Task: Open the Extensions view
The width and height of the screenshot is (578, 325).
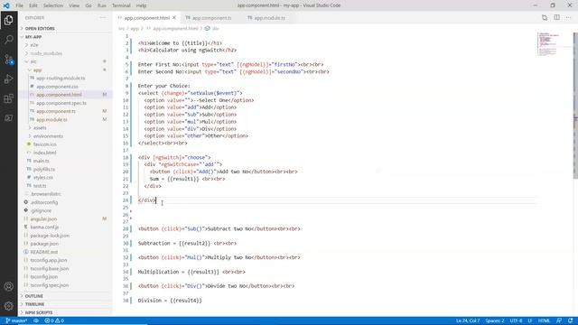Action: point(8,98)
